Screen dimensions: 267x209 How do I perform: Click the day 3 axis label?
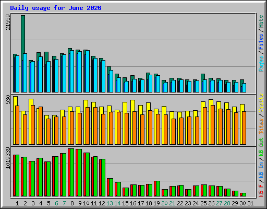[x=33, y=203]
